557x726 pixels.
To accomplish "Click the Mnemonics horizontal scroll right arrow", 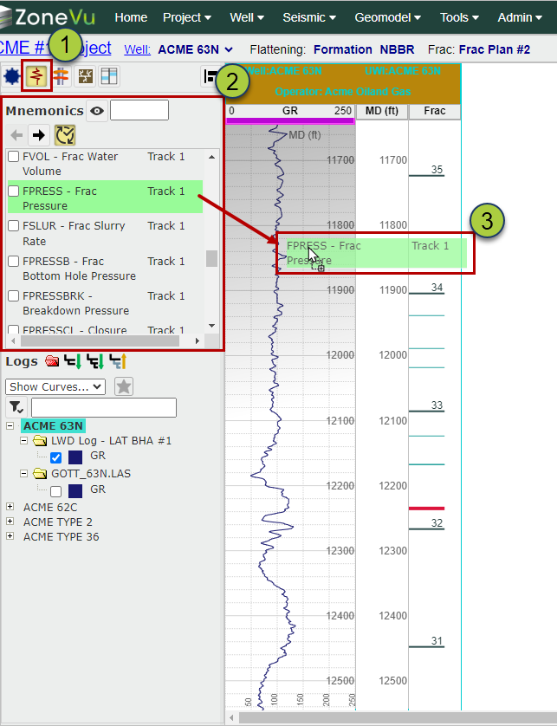I will (198, 340).
